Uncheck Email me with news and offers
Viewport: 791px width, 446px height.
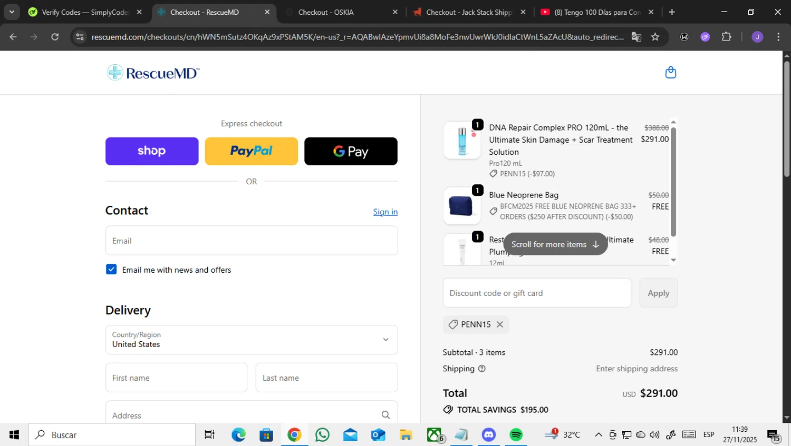point(111,269)
